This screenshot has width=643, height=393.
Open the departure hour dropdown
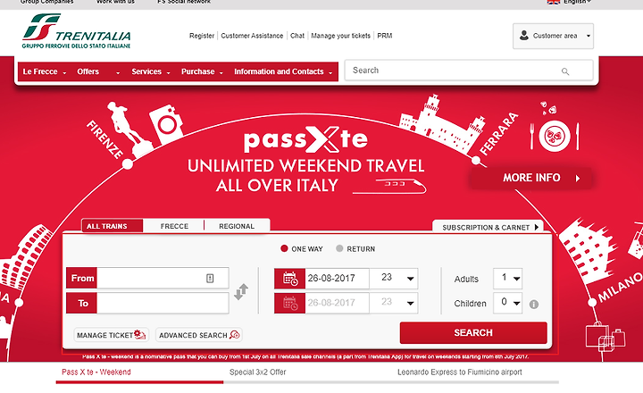pyautogui.click(x=394, y=279)
